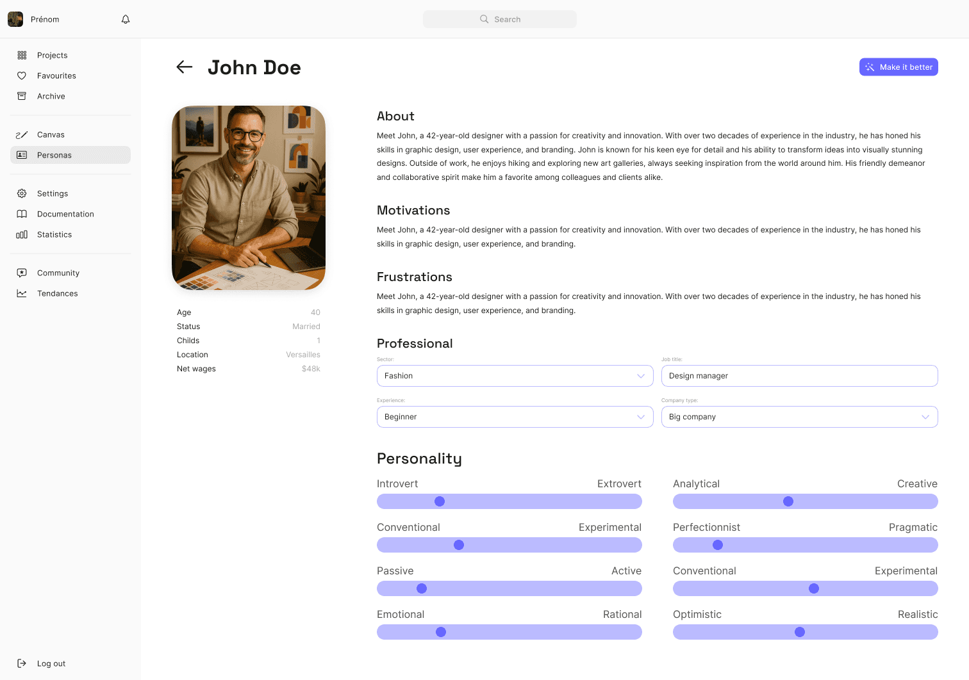
Task: Click the Documentation book icon
Action: coord(22,214)
